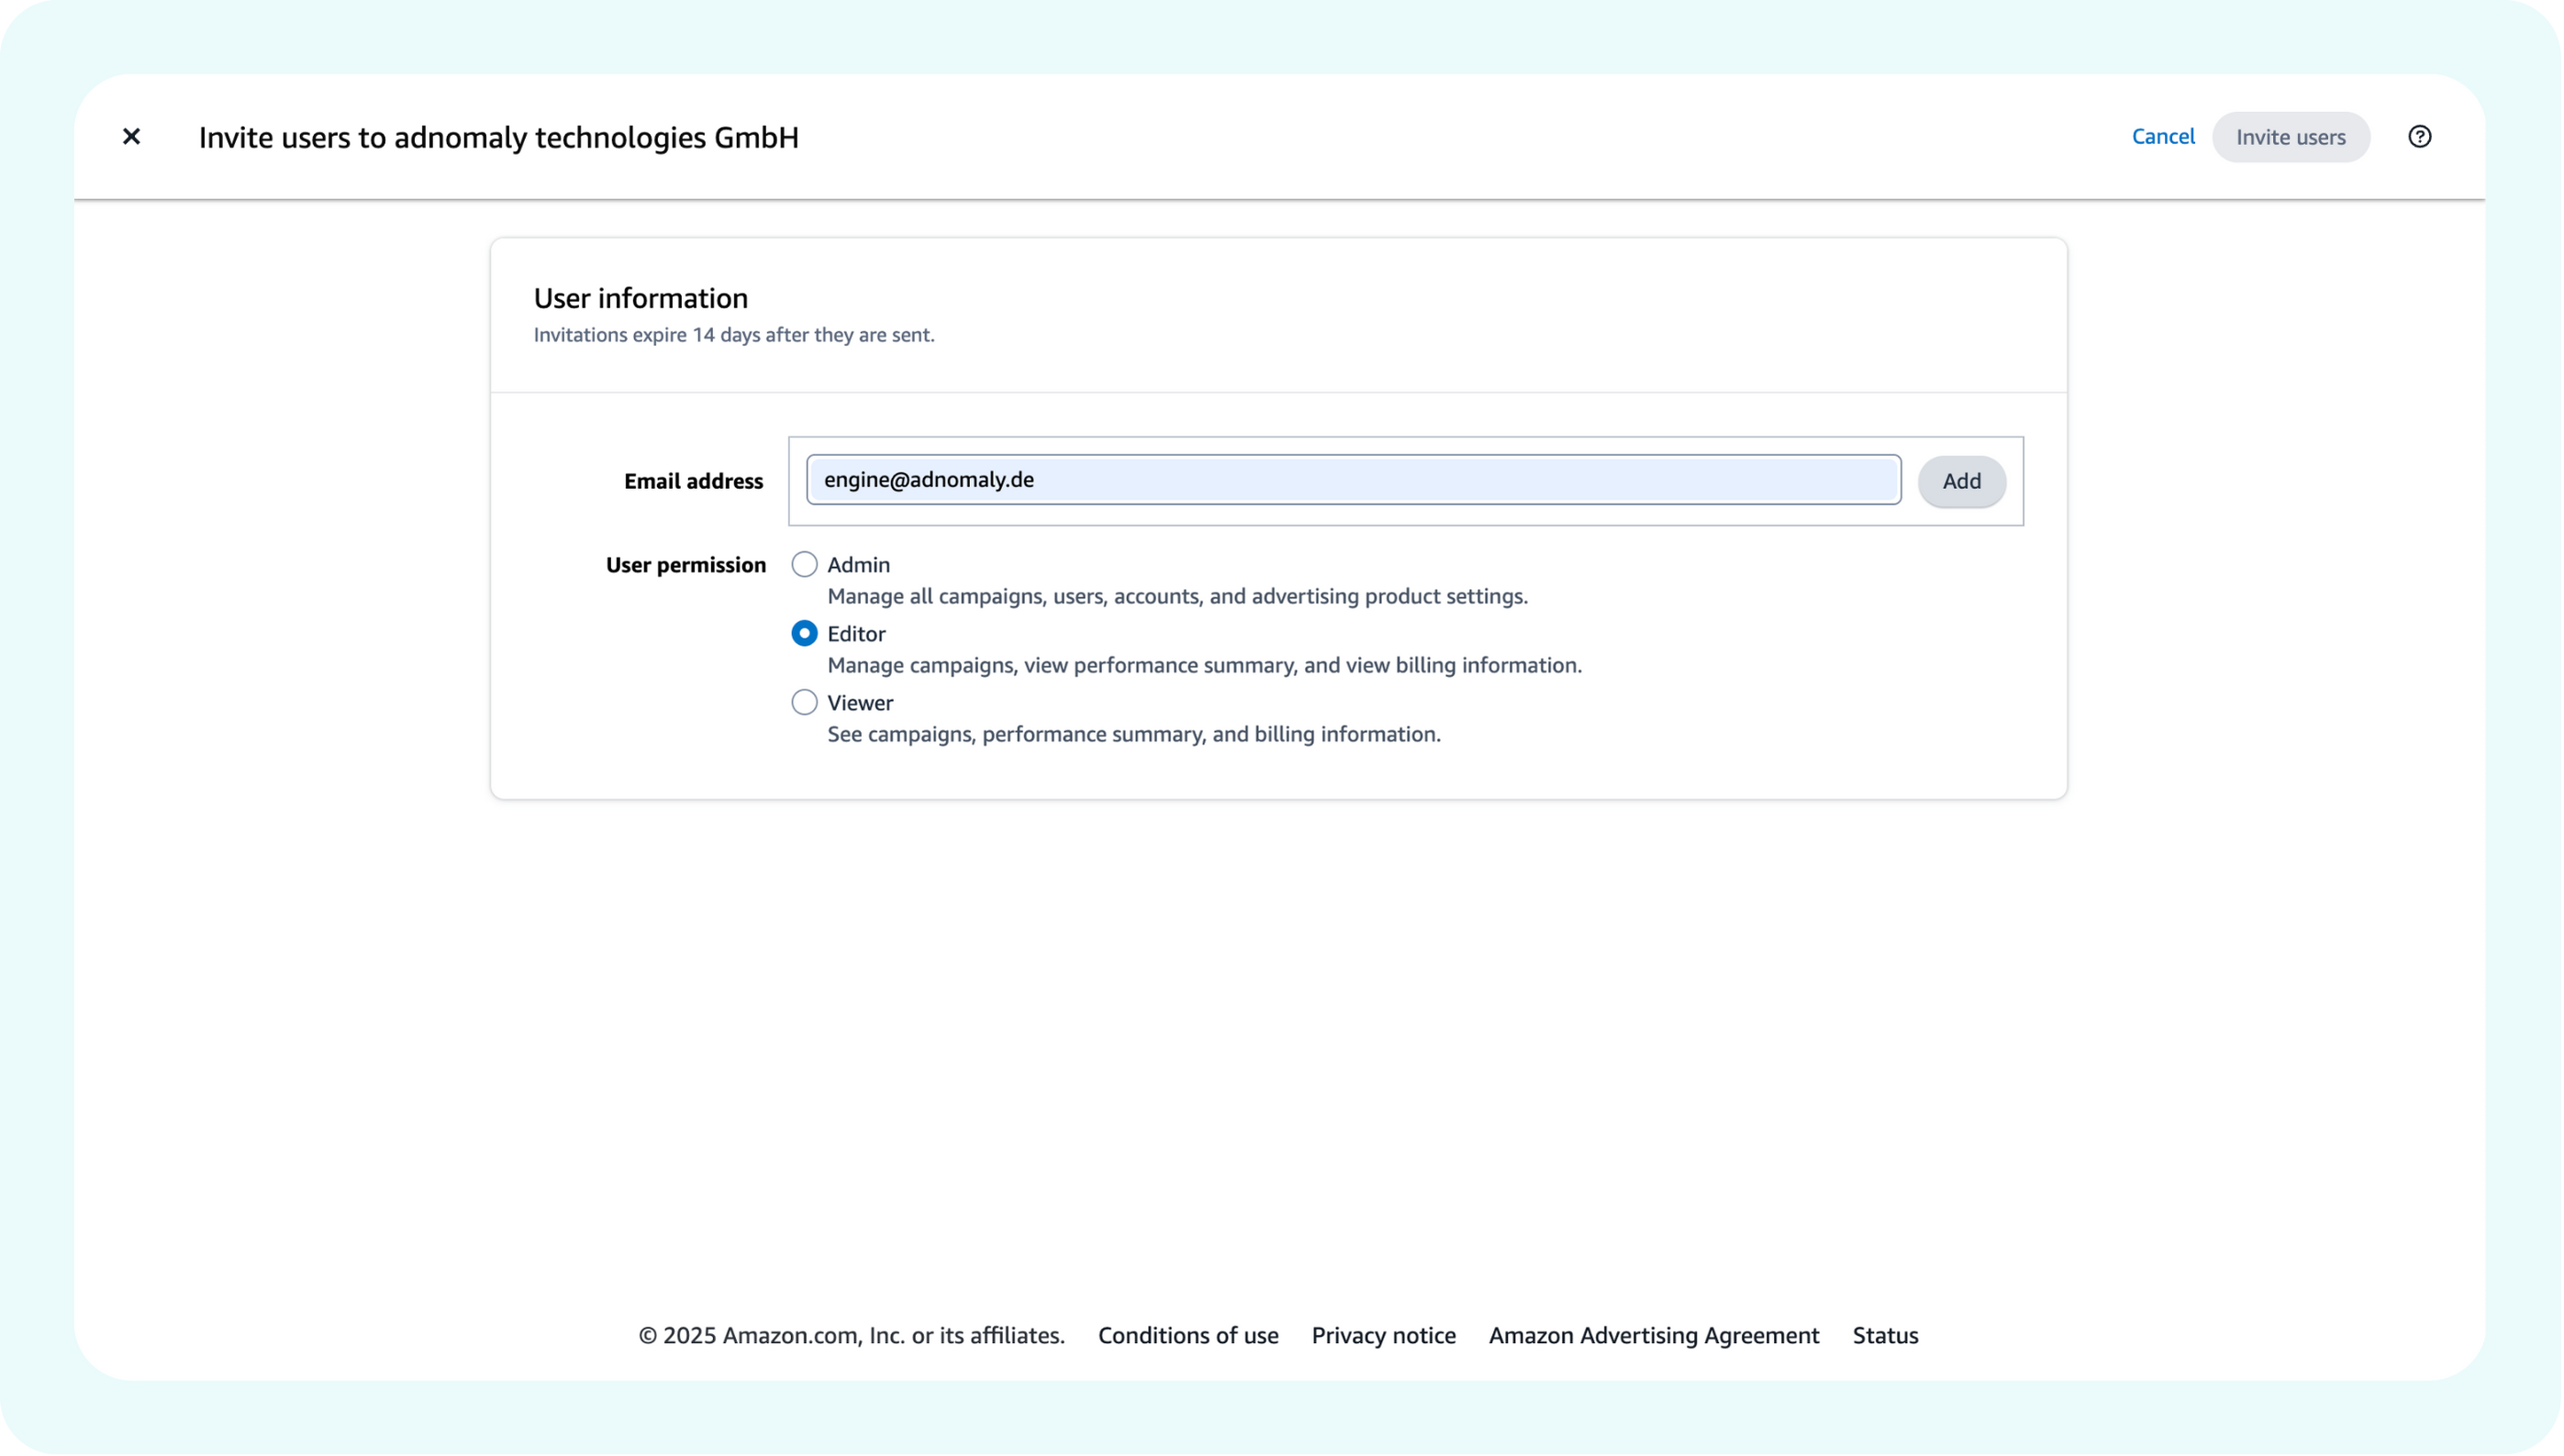
Task: Click the User permission label
Action: 685,565
